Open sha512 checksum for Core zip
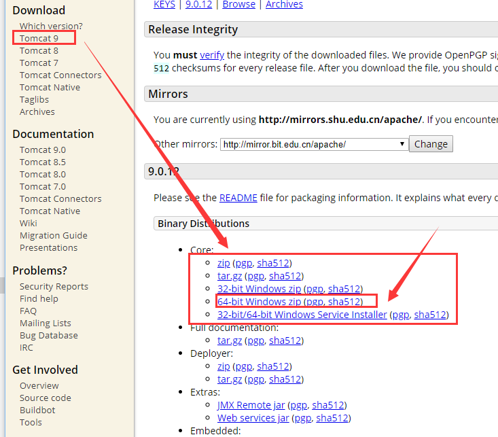Image resolution: width=498 pixels, height=437 pixels. (x=273, y=263)
